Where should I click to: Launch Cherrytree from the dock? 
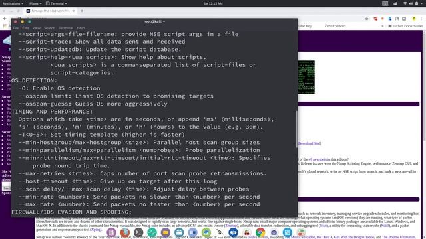pyautogui.click(x=247, y=232)
